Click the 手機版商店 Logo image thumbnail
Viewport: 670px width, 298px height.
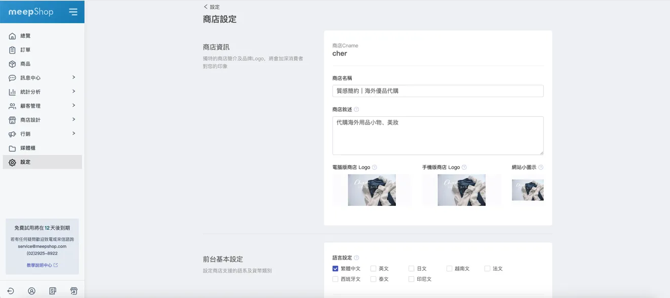pos(461,190)
